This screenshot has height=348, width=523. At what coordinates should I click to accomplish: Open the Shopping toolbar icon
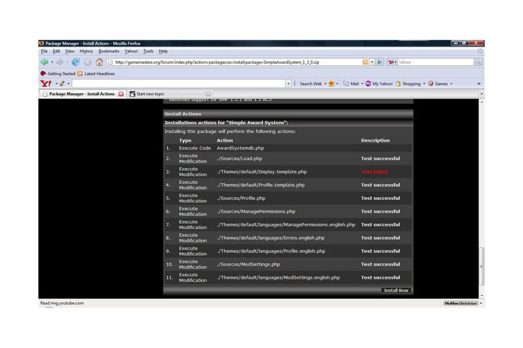[398, 84]
